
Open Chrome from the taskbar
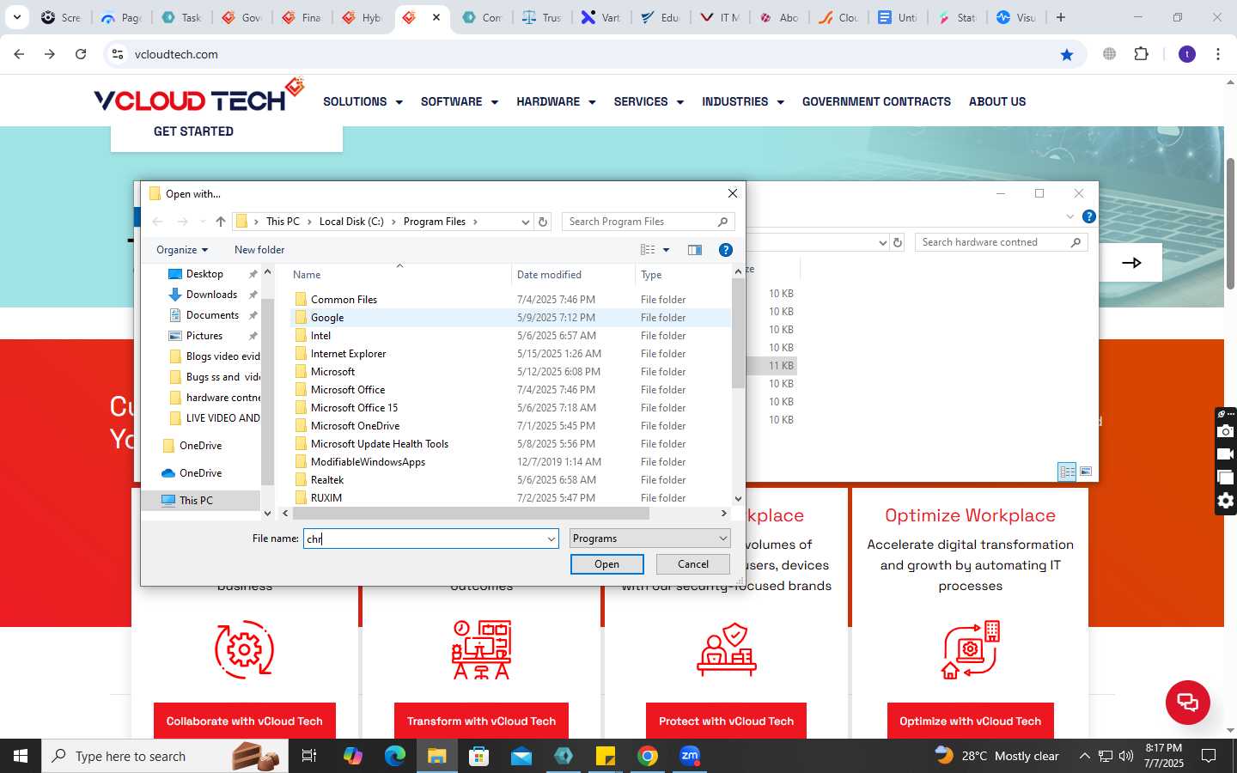click(648, 756)
